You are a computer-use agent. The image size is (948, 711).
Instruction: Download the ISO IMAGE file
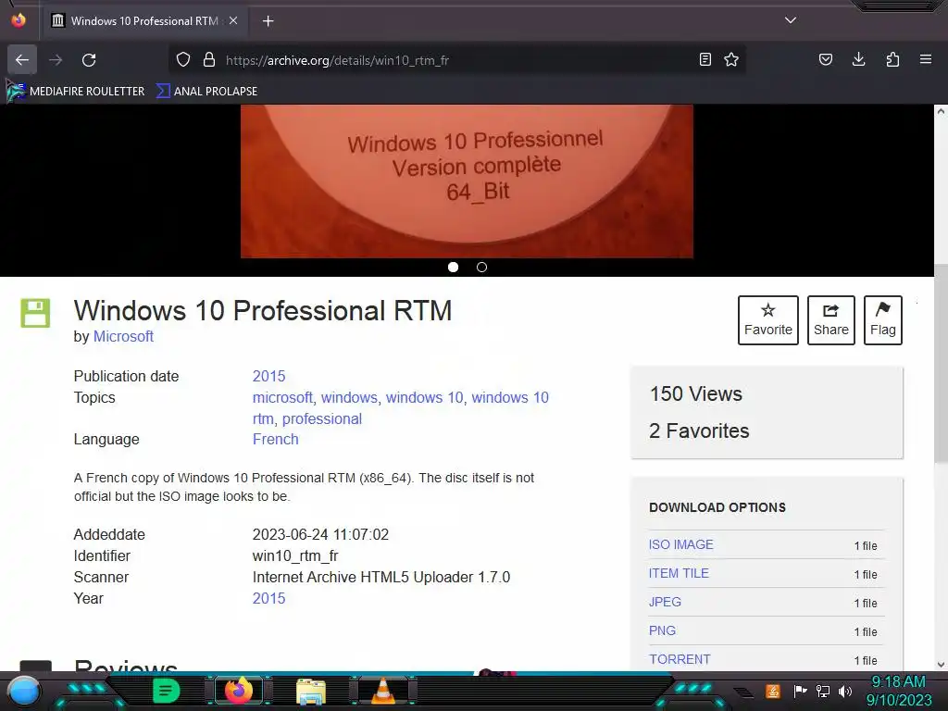680,544
